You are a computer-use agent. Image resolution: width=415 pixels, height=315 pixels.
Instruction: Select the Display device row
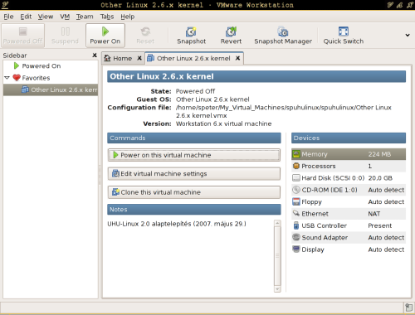pyautogui.click(x=349, y=250)
